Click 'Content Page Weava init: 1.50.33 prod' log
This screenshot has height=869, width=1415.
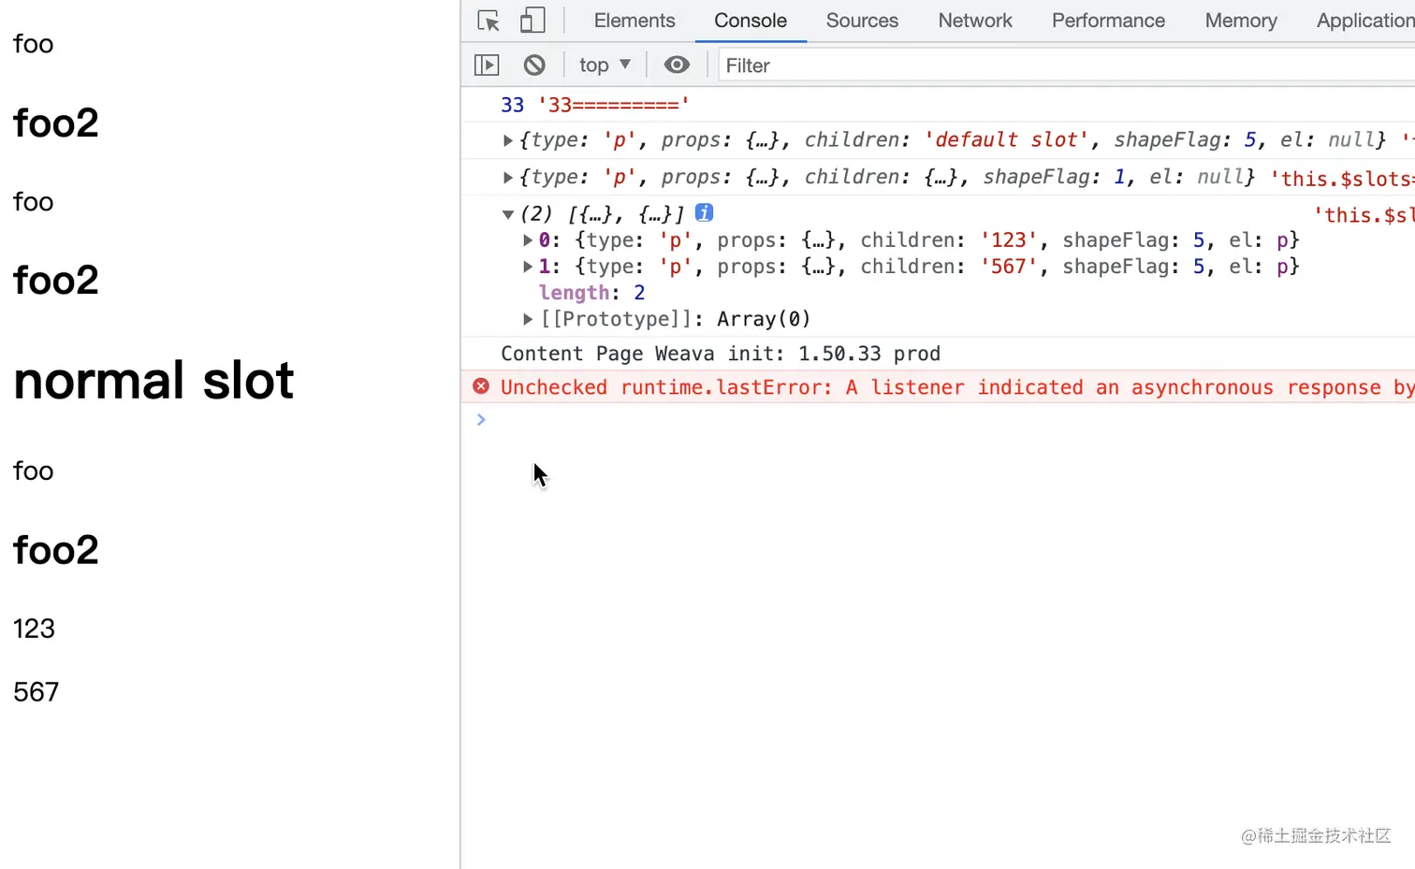[x=721, y=354]
